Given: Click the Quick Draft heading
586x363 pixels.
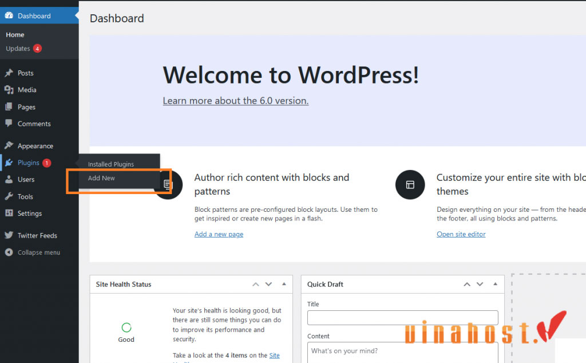Looking at the screenshot, I should point(325,284).
